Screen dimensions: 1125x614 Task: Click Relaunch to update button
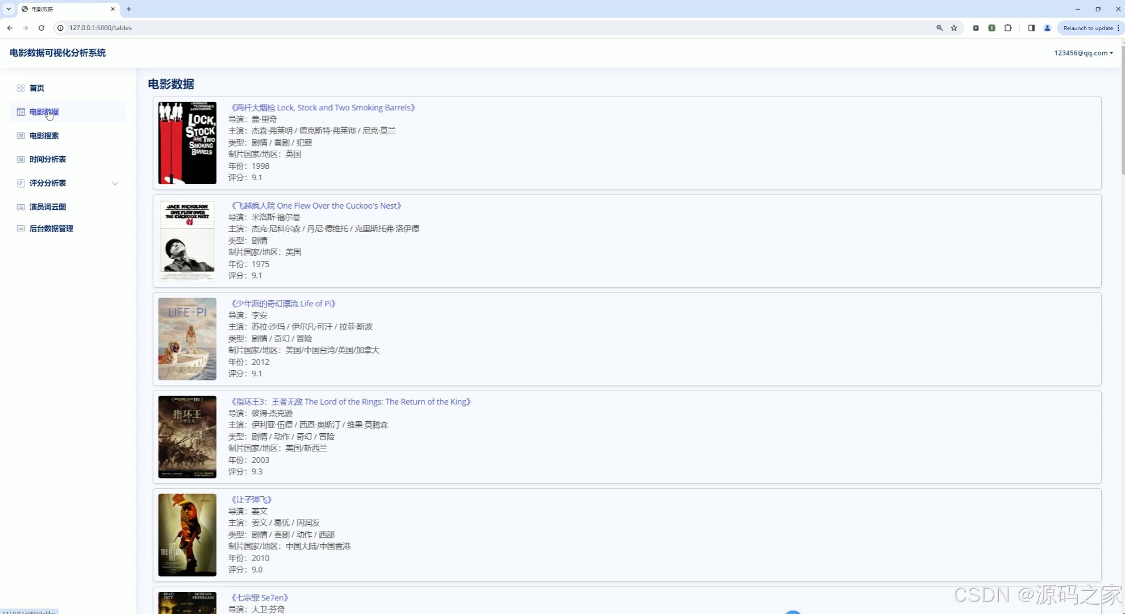pyautogui.click(x=1087, y=28)
